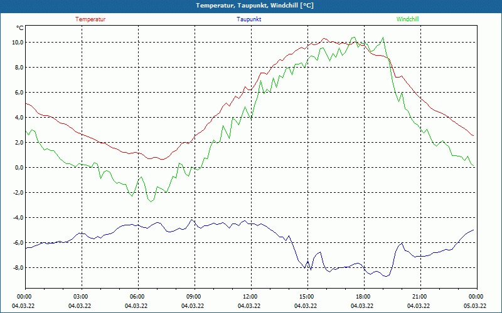Click the 2,0 y-axis value

(19, 143)
